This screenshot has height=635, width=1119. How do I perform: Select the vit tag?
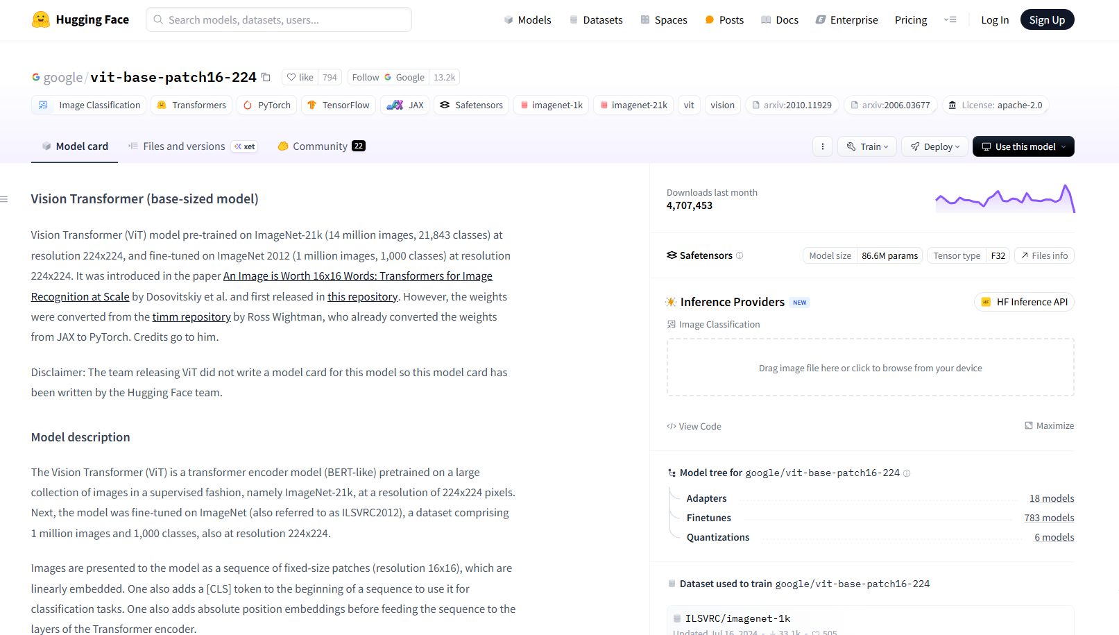689,105
